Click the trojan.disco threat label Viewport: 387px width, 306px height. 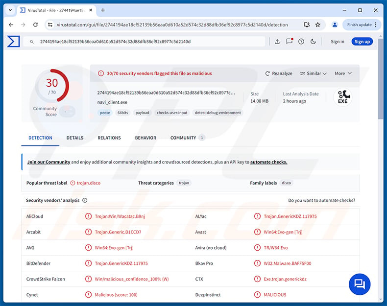tap(89, 183)
